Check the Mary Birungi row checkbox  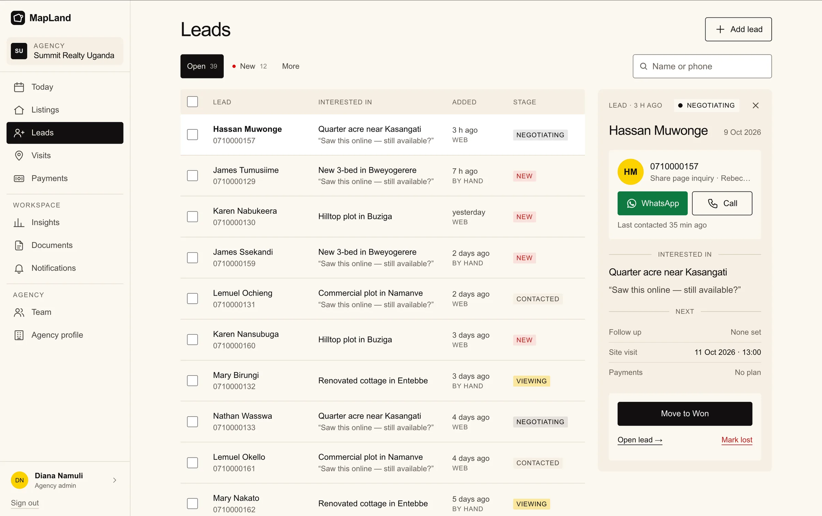click(192, 381)
